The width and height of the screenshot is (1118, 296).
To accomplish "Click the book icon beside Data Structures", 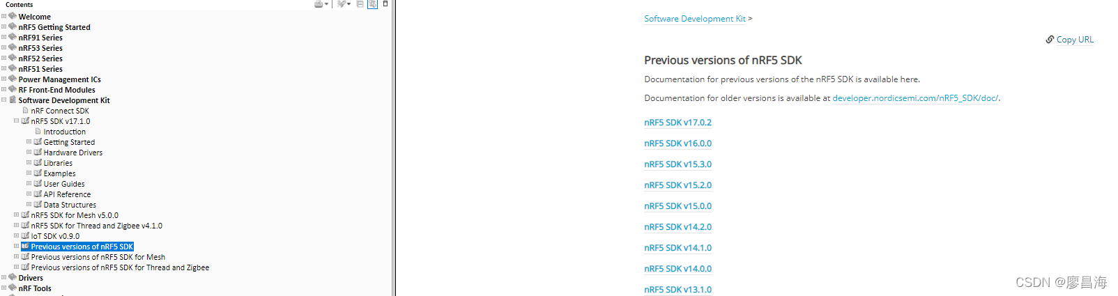I will 38,204.
